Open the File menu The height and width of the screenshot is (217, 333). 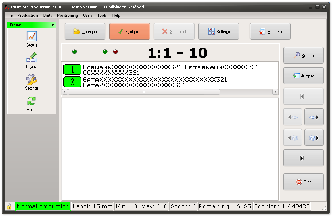[9, 15]
